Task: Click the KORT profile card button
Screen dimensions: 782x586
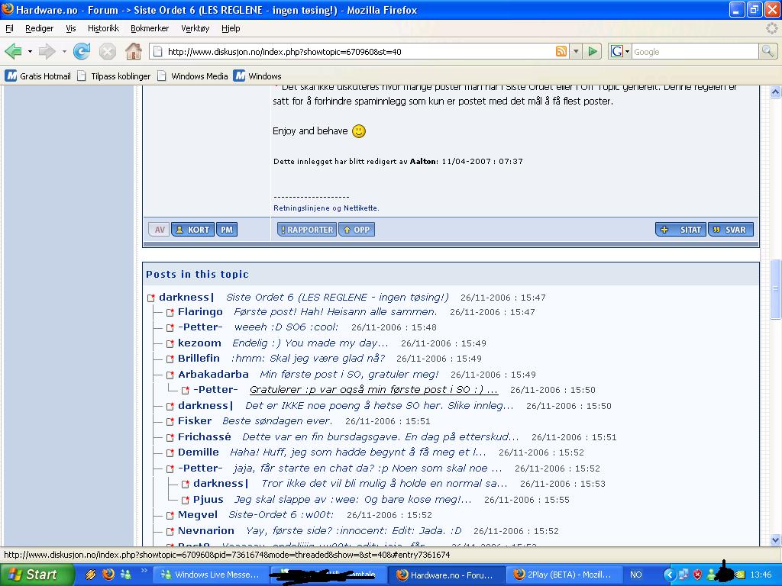Action: (x=193, y=230)
